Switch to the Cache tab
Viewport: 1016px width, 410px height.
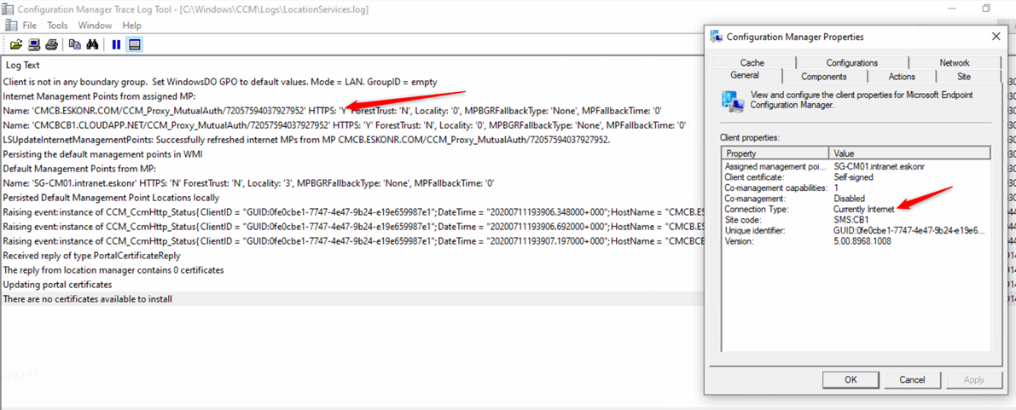click(752, 62)
